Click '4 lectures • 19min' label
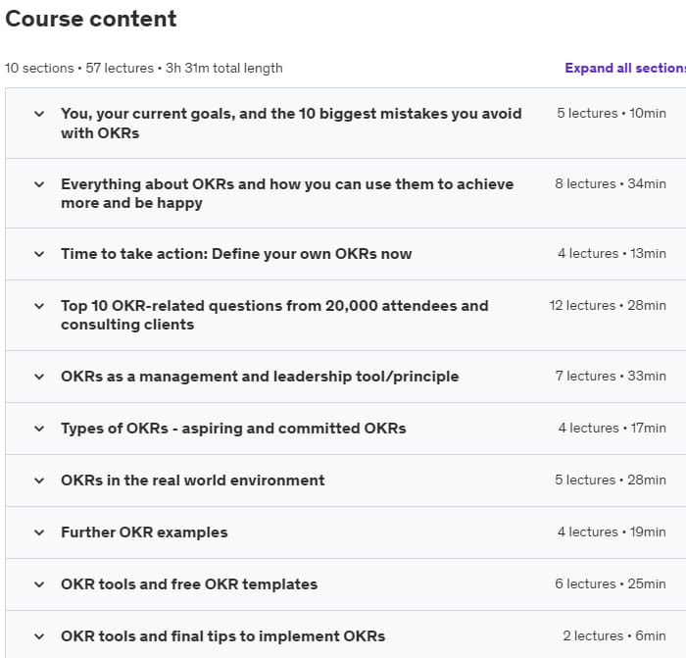 tap(612, 532)
